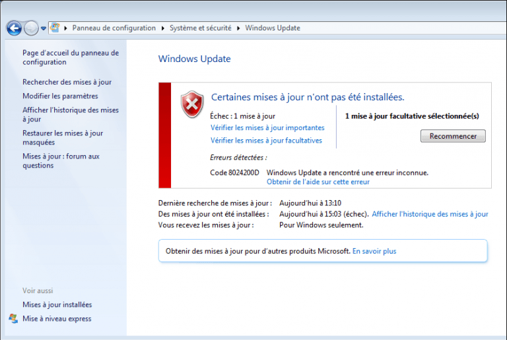Select Système et sécurité breadcrumb
Image resolution: width=507 pixels, height=340 pixels.
pos(201,28)
